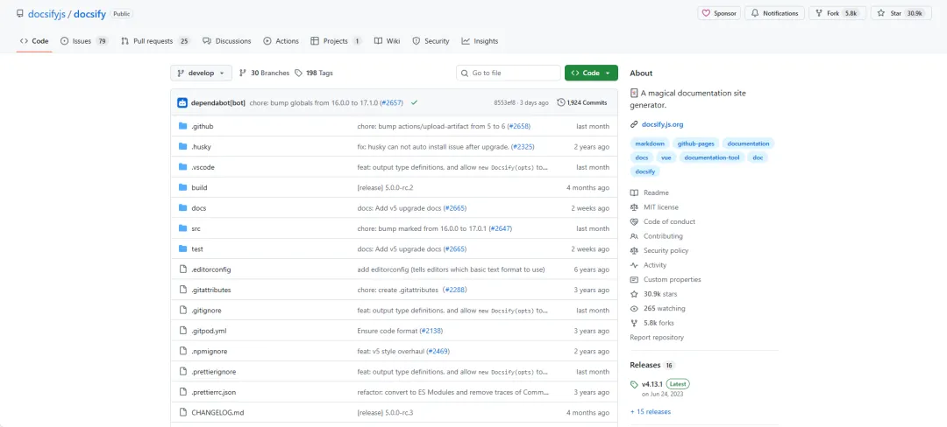Open pull request #2657 link
Viewport: 947px width, 427px height.
pyautogui.click(x=392, y=103)
